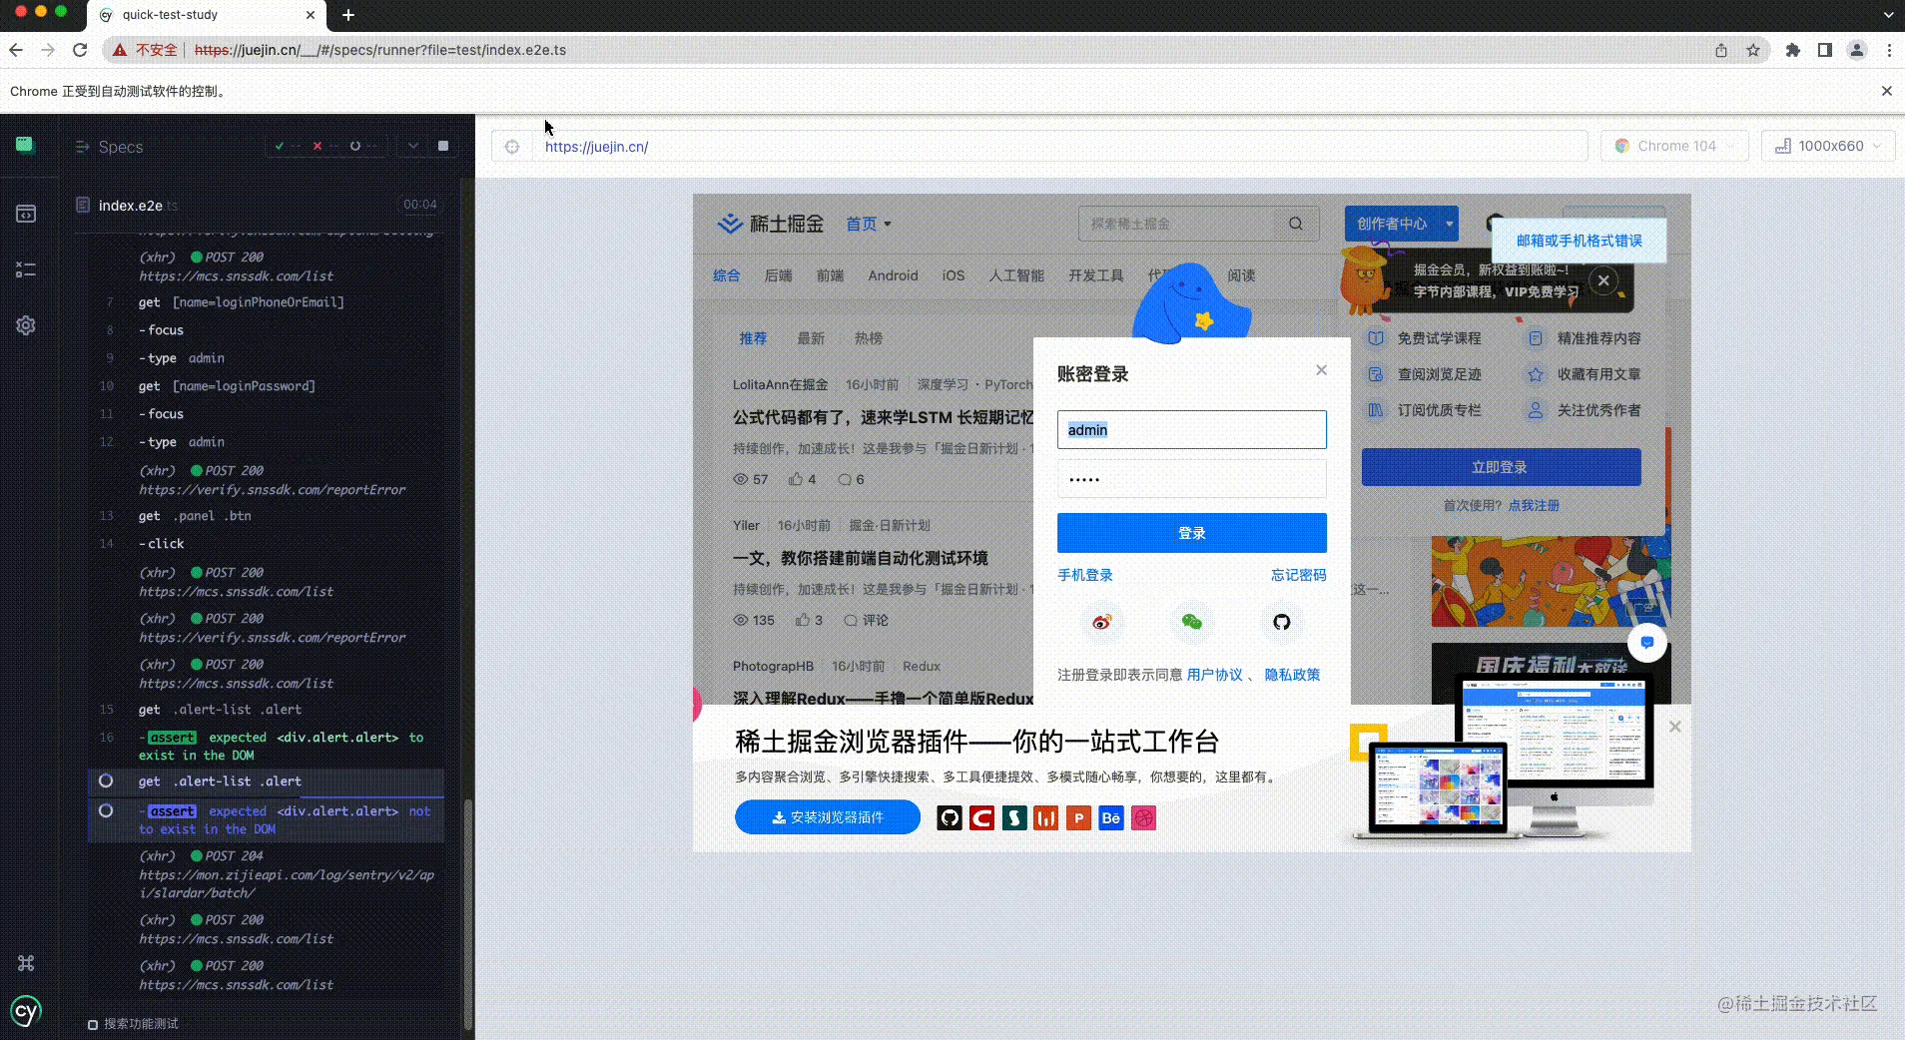Open the Runs list icon in the sidebar
Image resolution: width=1905 pixels, height=1040 pixels.
point(26,269)
